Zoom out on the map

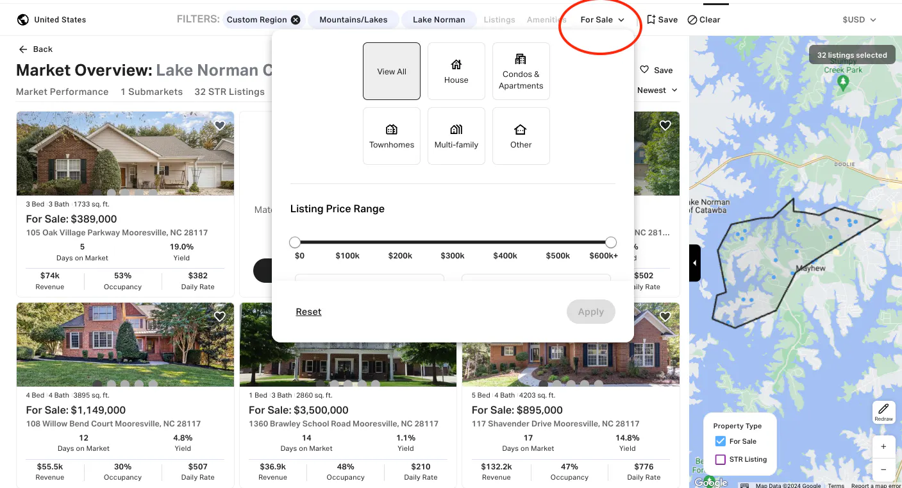pos(883,469)
